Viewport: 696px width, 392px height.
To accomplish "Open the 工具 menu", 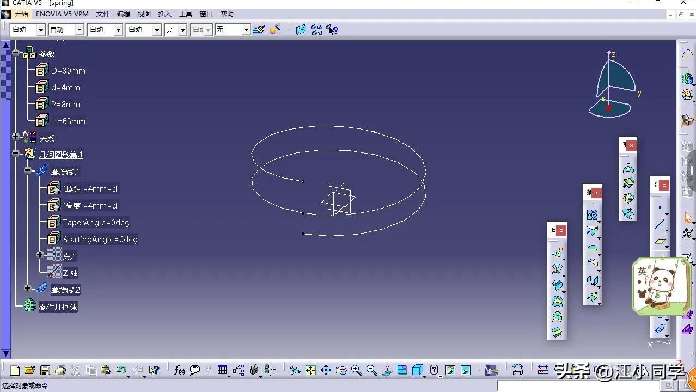I will (186, 14).
